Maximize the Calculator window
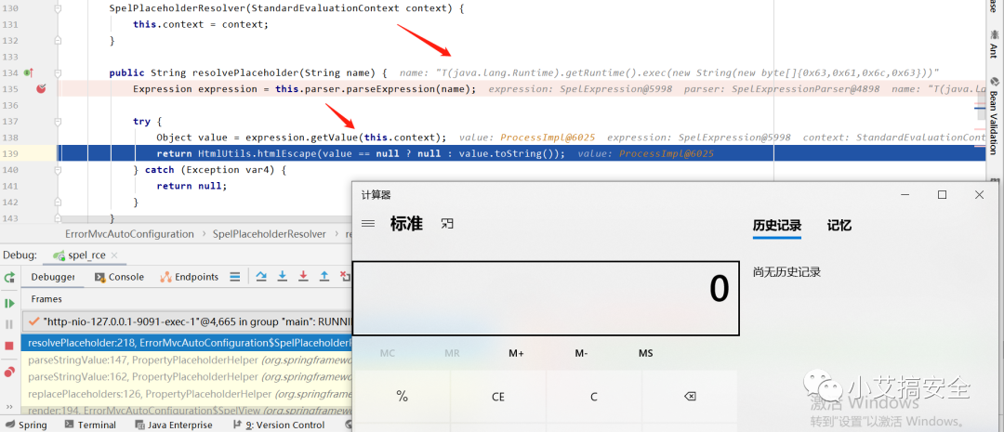Image resolution: width=1004 pixels, height=432 pixels. coord(942,194)
